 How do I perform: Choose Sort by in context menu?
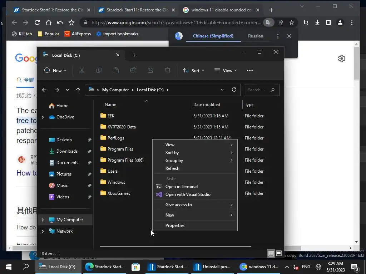pyautogui.click(x=195, y=153)
